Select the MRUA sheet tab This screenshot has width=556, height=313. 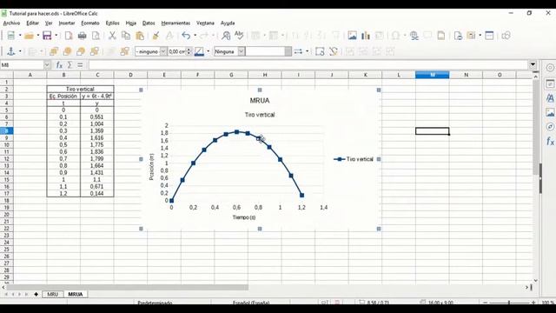76,294
